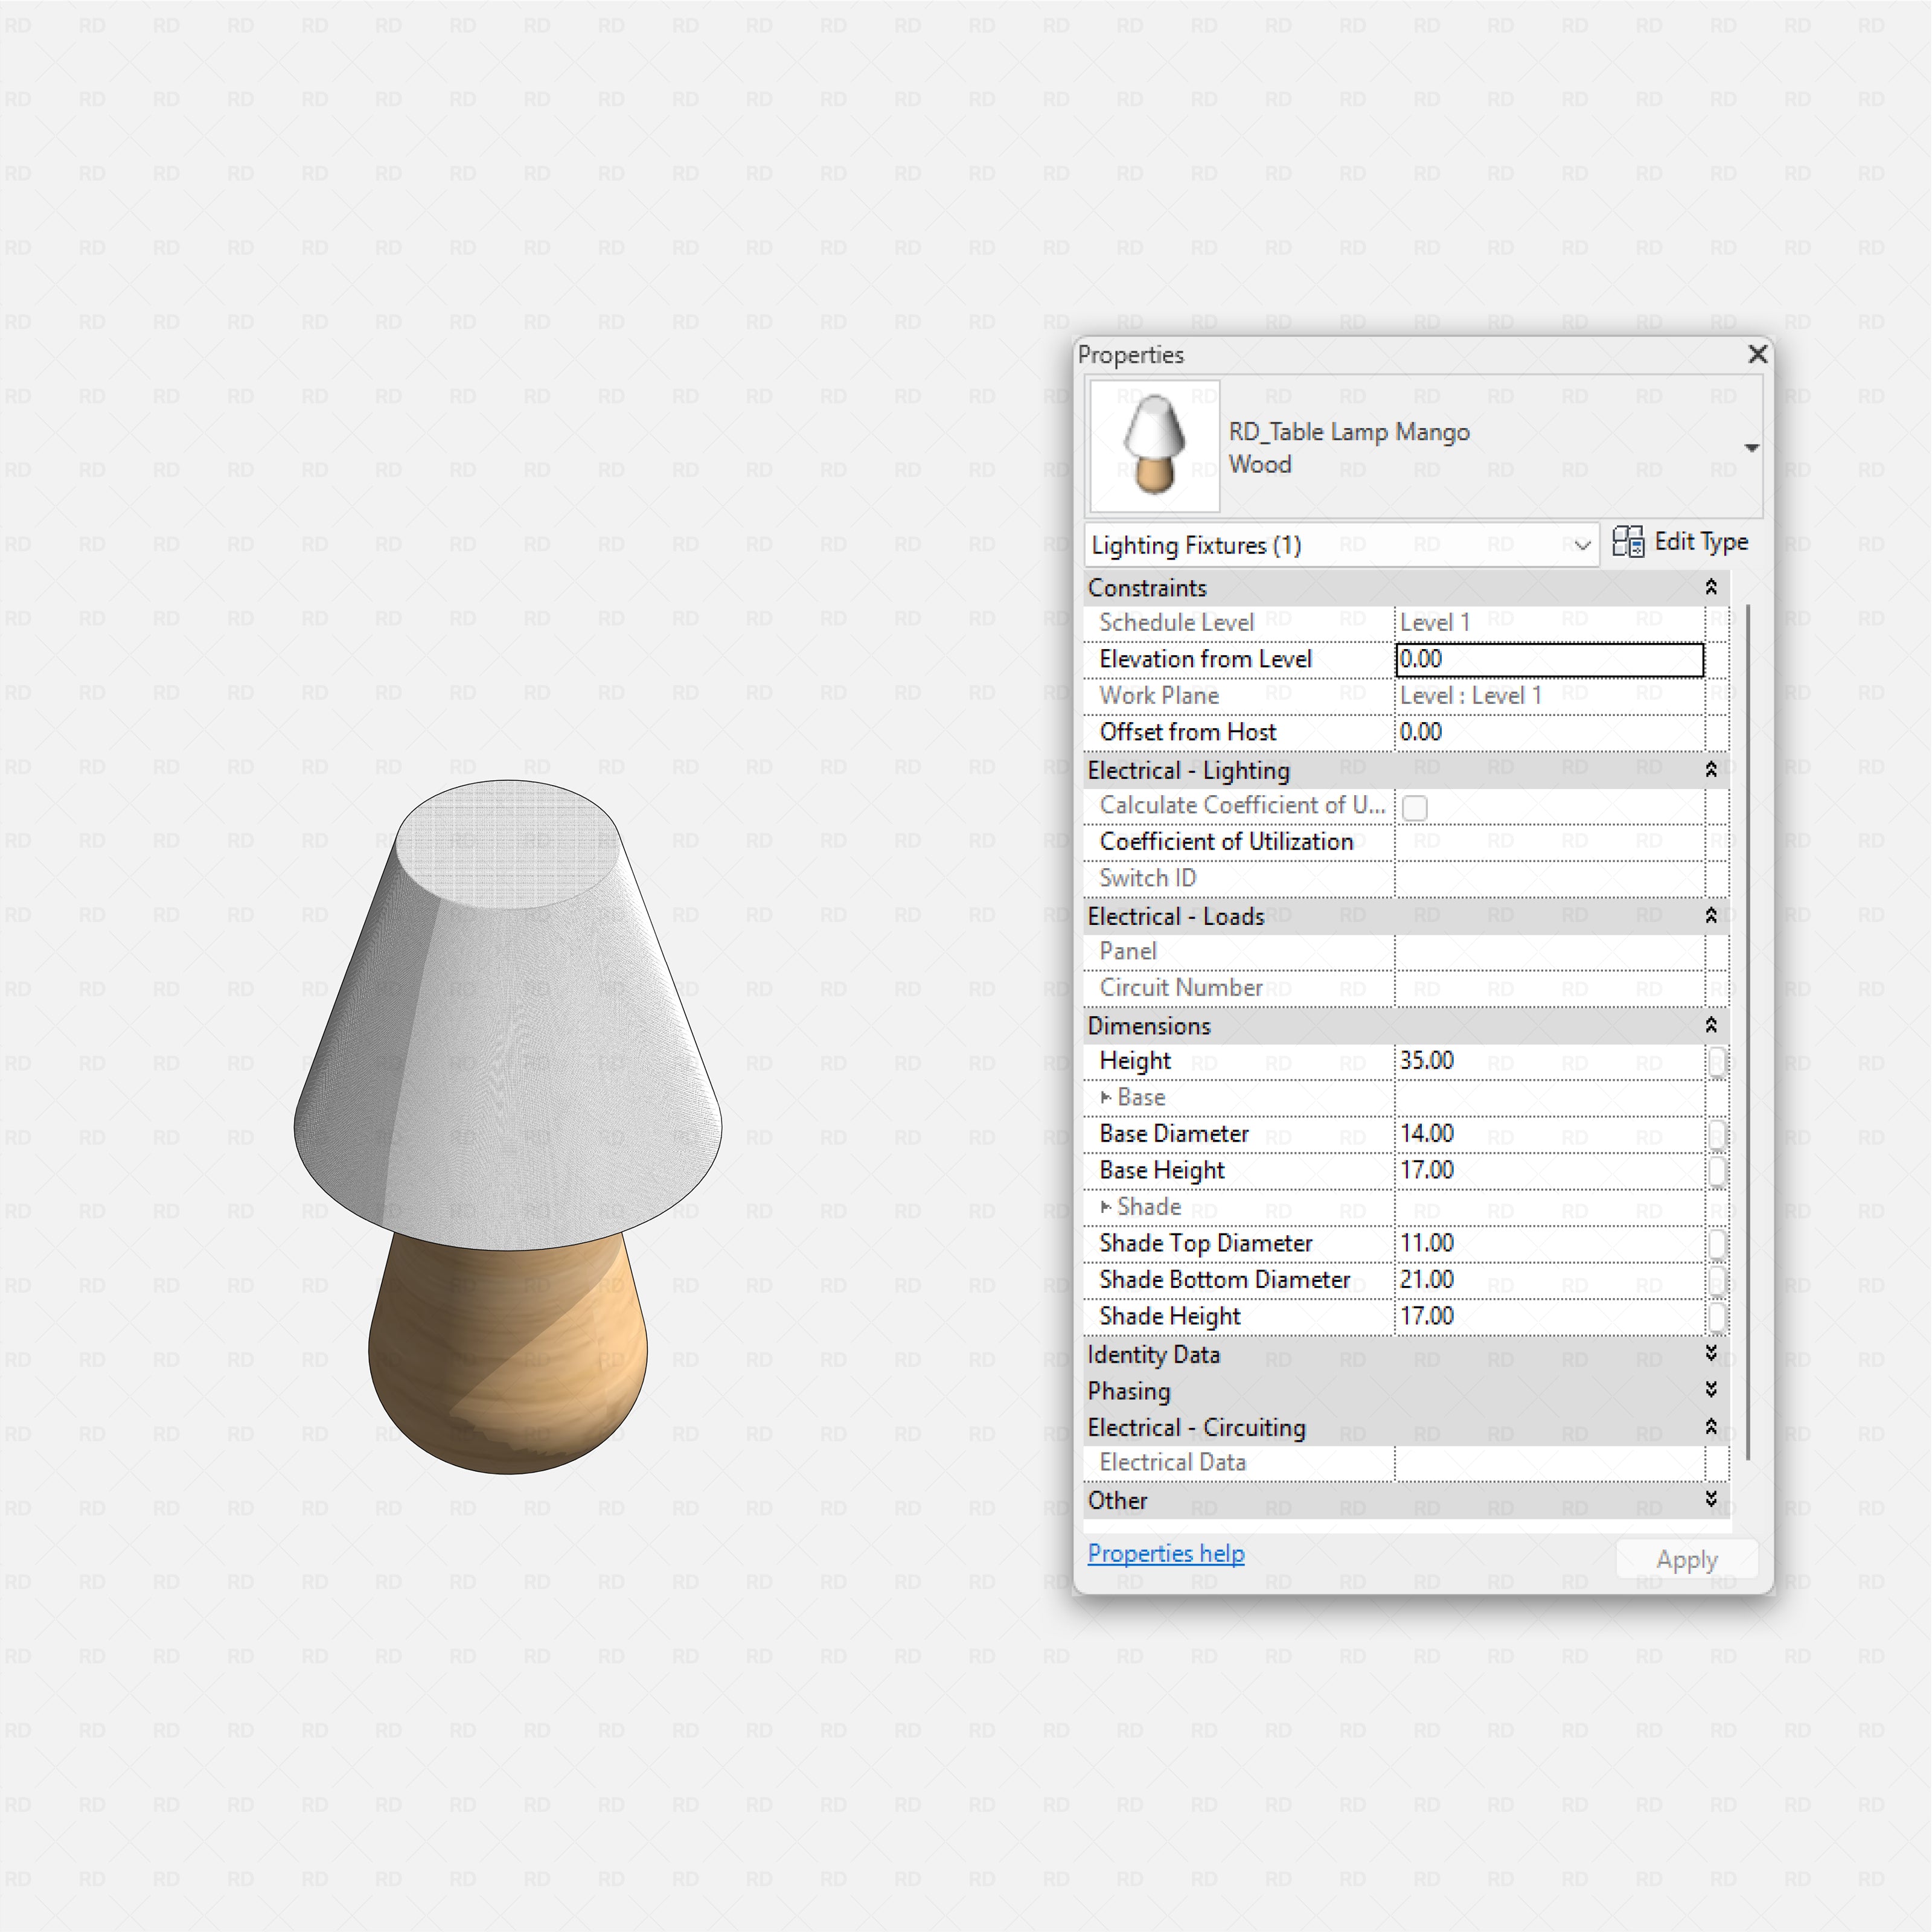Click the associate parameter button beside Height
Viewport: 1932px width, 1932px height.
[x=1719, y=1062]
